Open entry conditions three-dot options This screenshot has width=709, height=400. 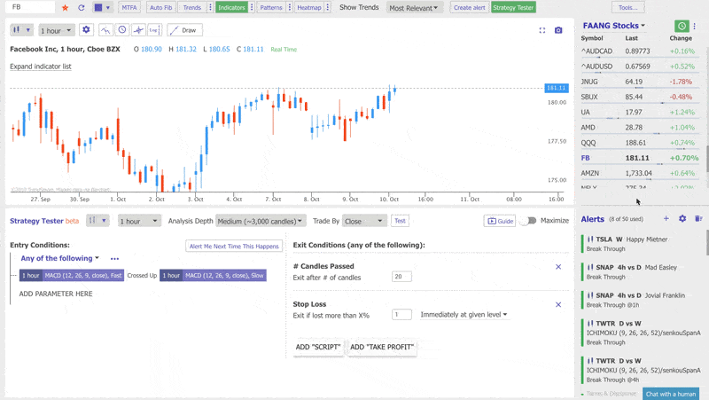pyautogui.click(x=114, y=259)
